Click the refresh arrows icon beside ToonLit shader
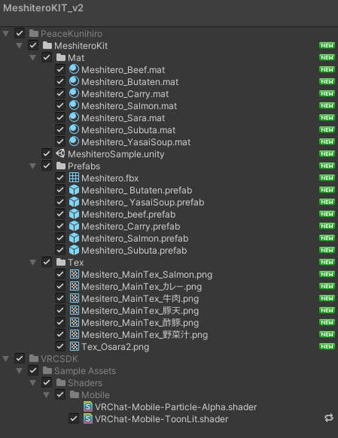Image resolution: width=338 pixels, height=438 pixels. coord(329,418)
